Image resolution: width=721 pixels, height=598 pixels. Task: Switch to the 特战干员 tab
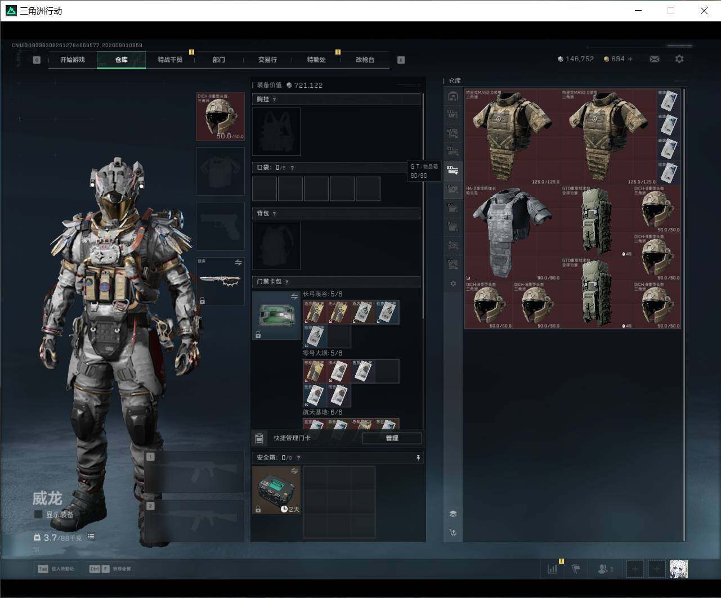pyautogui.click(x=170, y=60)
